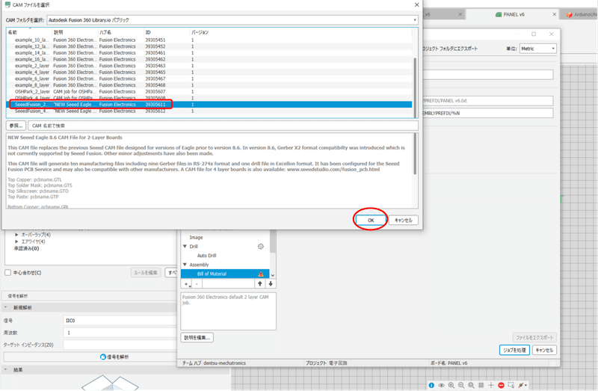Select Auto Drill in output tree
Screen dimensions: 598x391
[207, 256]
